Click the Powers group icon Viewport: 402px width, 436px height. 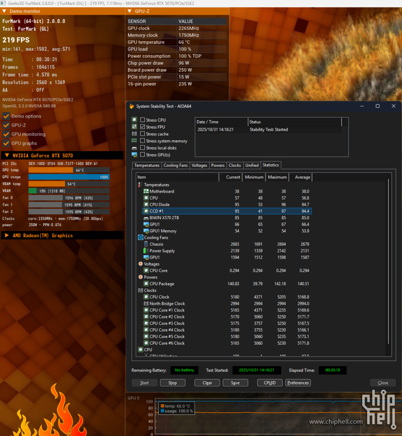pyautogui.click(x=141, y=277)
